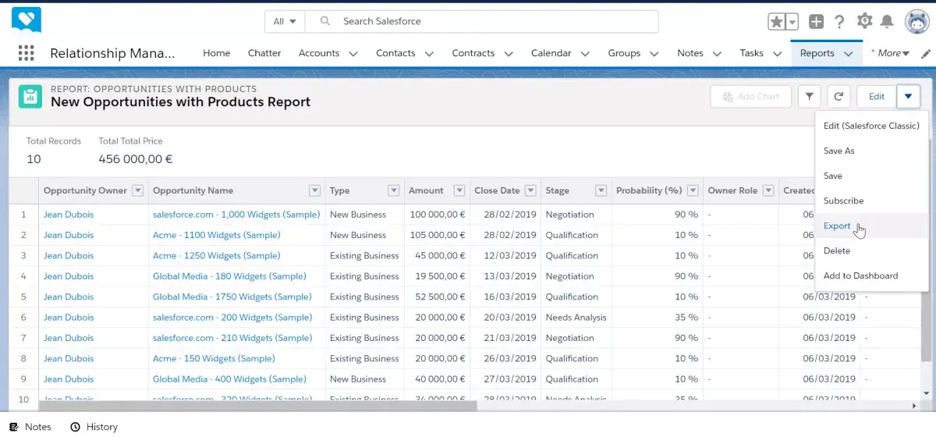This screenshot has height=437, width=936.
Task: Expand the Contacts tab chevron
Action: point(429,54)
